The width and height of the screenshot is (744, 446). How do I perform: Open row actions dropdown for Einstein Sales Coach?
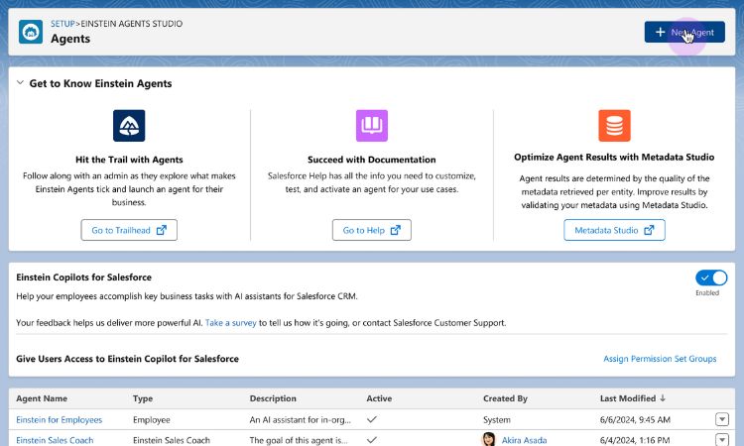tap(722, 439)
